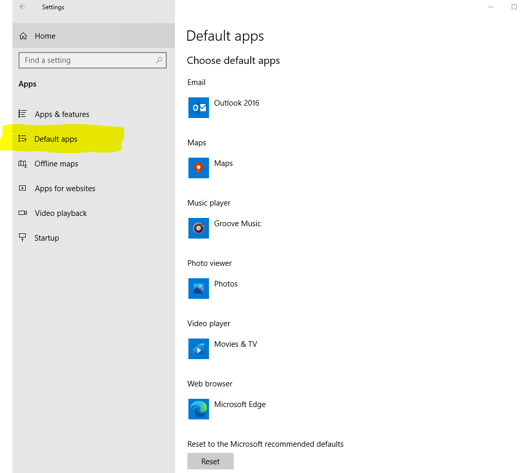
Task: Click the search magnifier icon
Action: [159, 60]
